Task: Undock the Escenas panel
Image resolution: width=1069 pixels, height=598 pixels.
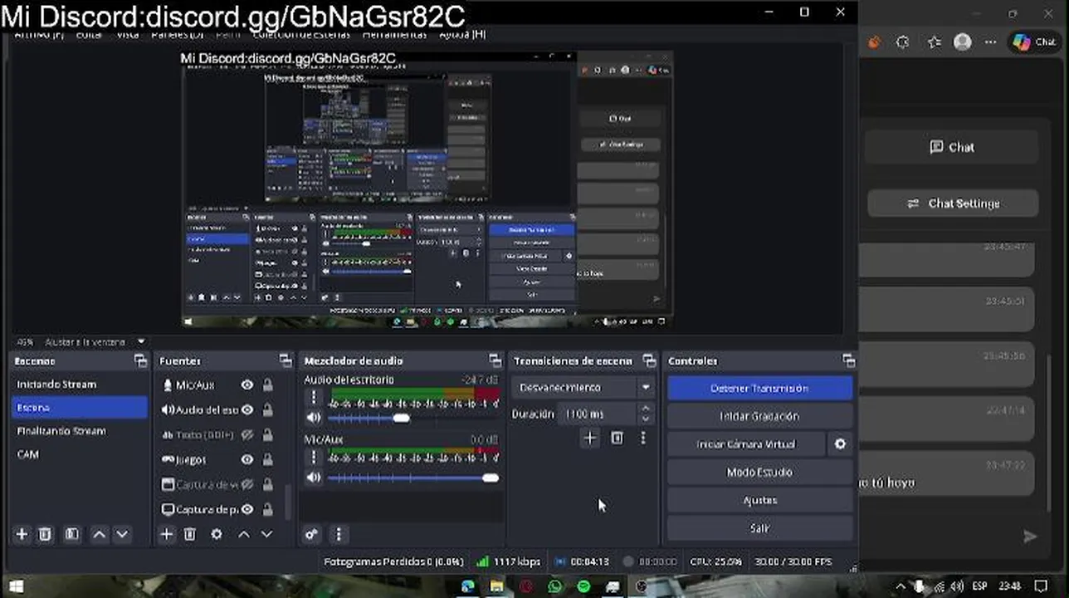Action: (140, 360)
